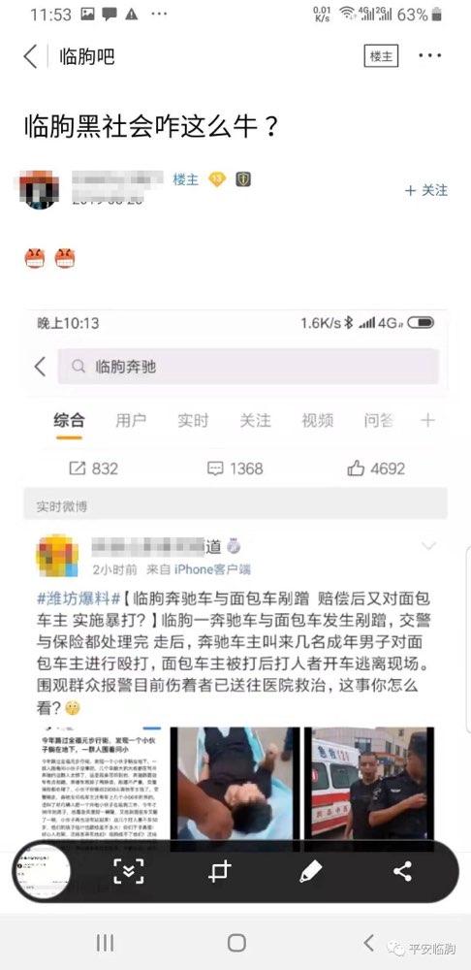Expand the weibo post chevron menu
This screenshot has width=471, height=970.
click(427, 546)
